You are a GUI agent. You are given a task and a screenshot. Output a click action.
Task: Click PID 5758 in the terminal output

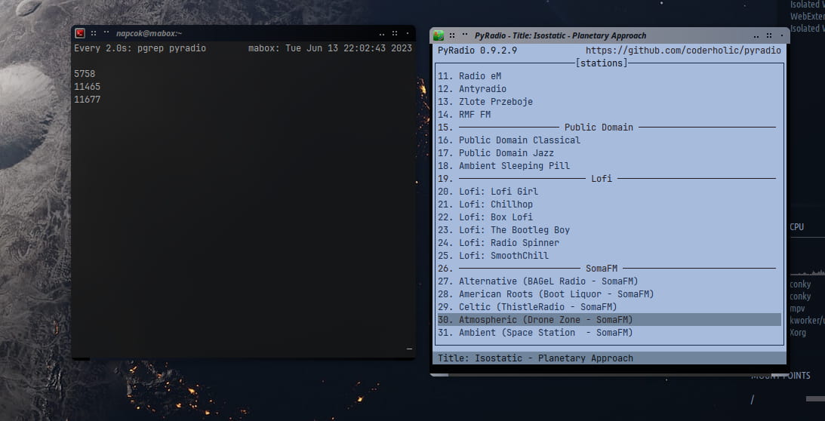tap(85, 74)
